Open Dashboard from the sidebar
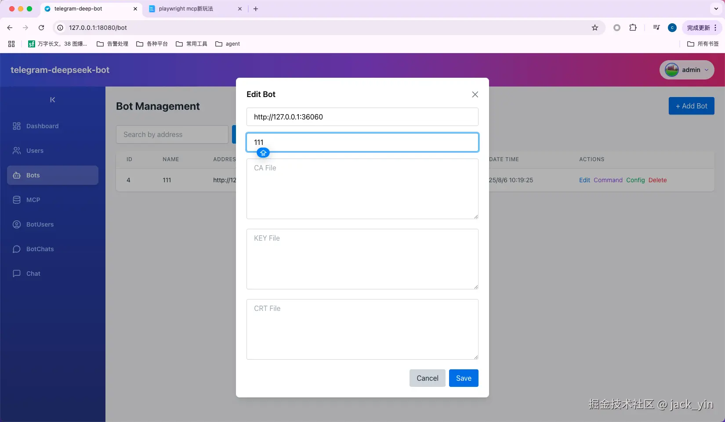 coord(53,126)
